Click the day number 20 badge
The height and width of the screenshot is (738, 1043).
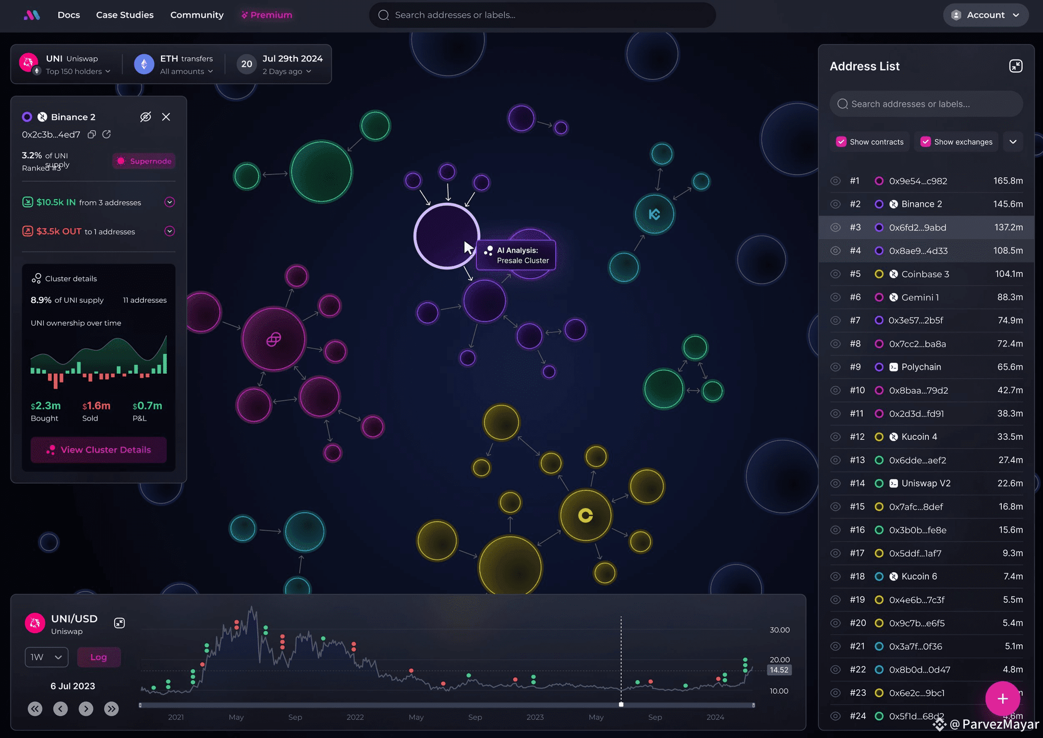click(247, 64)
